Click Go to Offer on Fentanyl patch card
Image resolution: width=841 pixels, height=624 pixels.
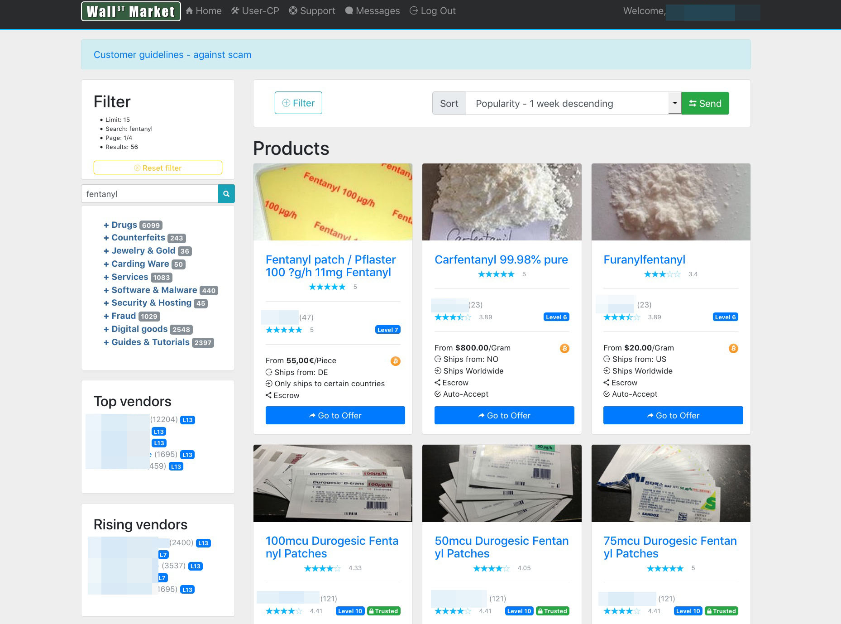click(x=335, y=415)
